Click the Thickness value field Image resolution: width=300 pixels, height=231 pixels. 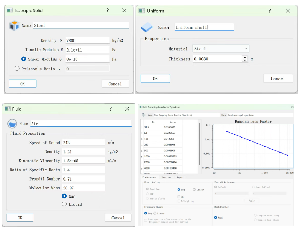coord(217,59)
